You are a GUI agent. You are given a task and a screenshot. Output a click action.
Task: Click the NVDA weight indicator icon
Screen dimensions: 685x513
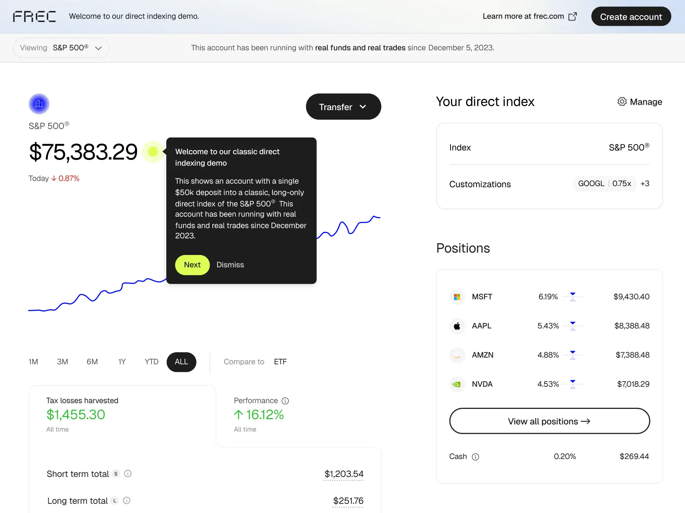coord(573,384)
